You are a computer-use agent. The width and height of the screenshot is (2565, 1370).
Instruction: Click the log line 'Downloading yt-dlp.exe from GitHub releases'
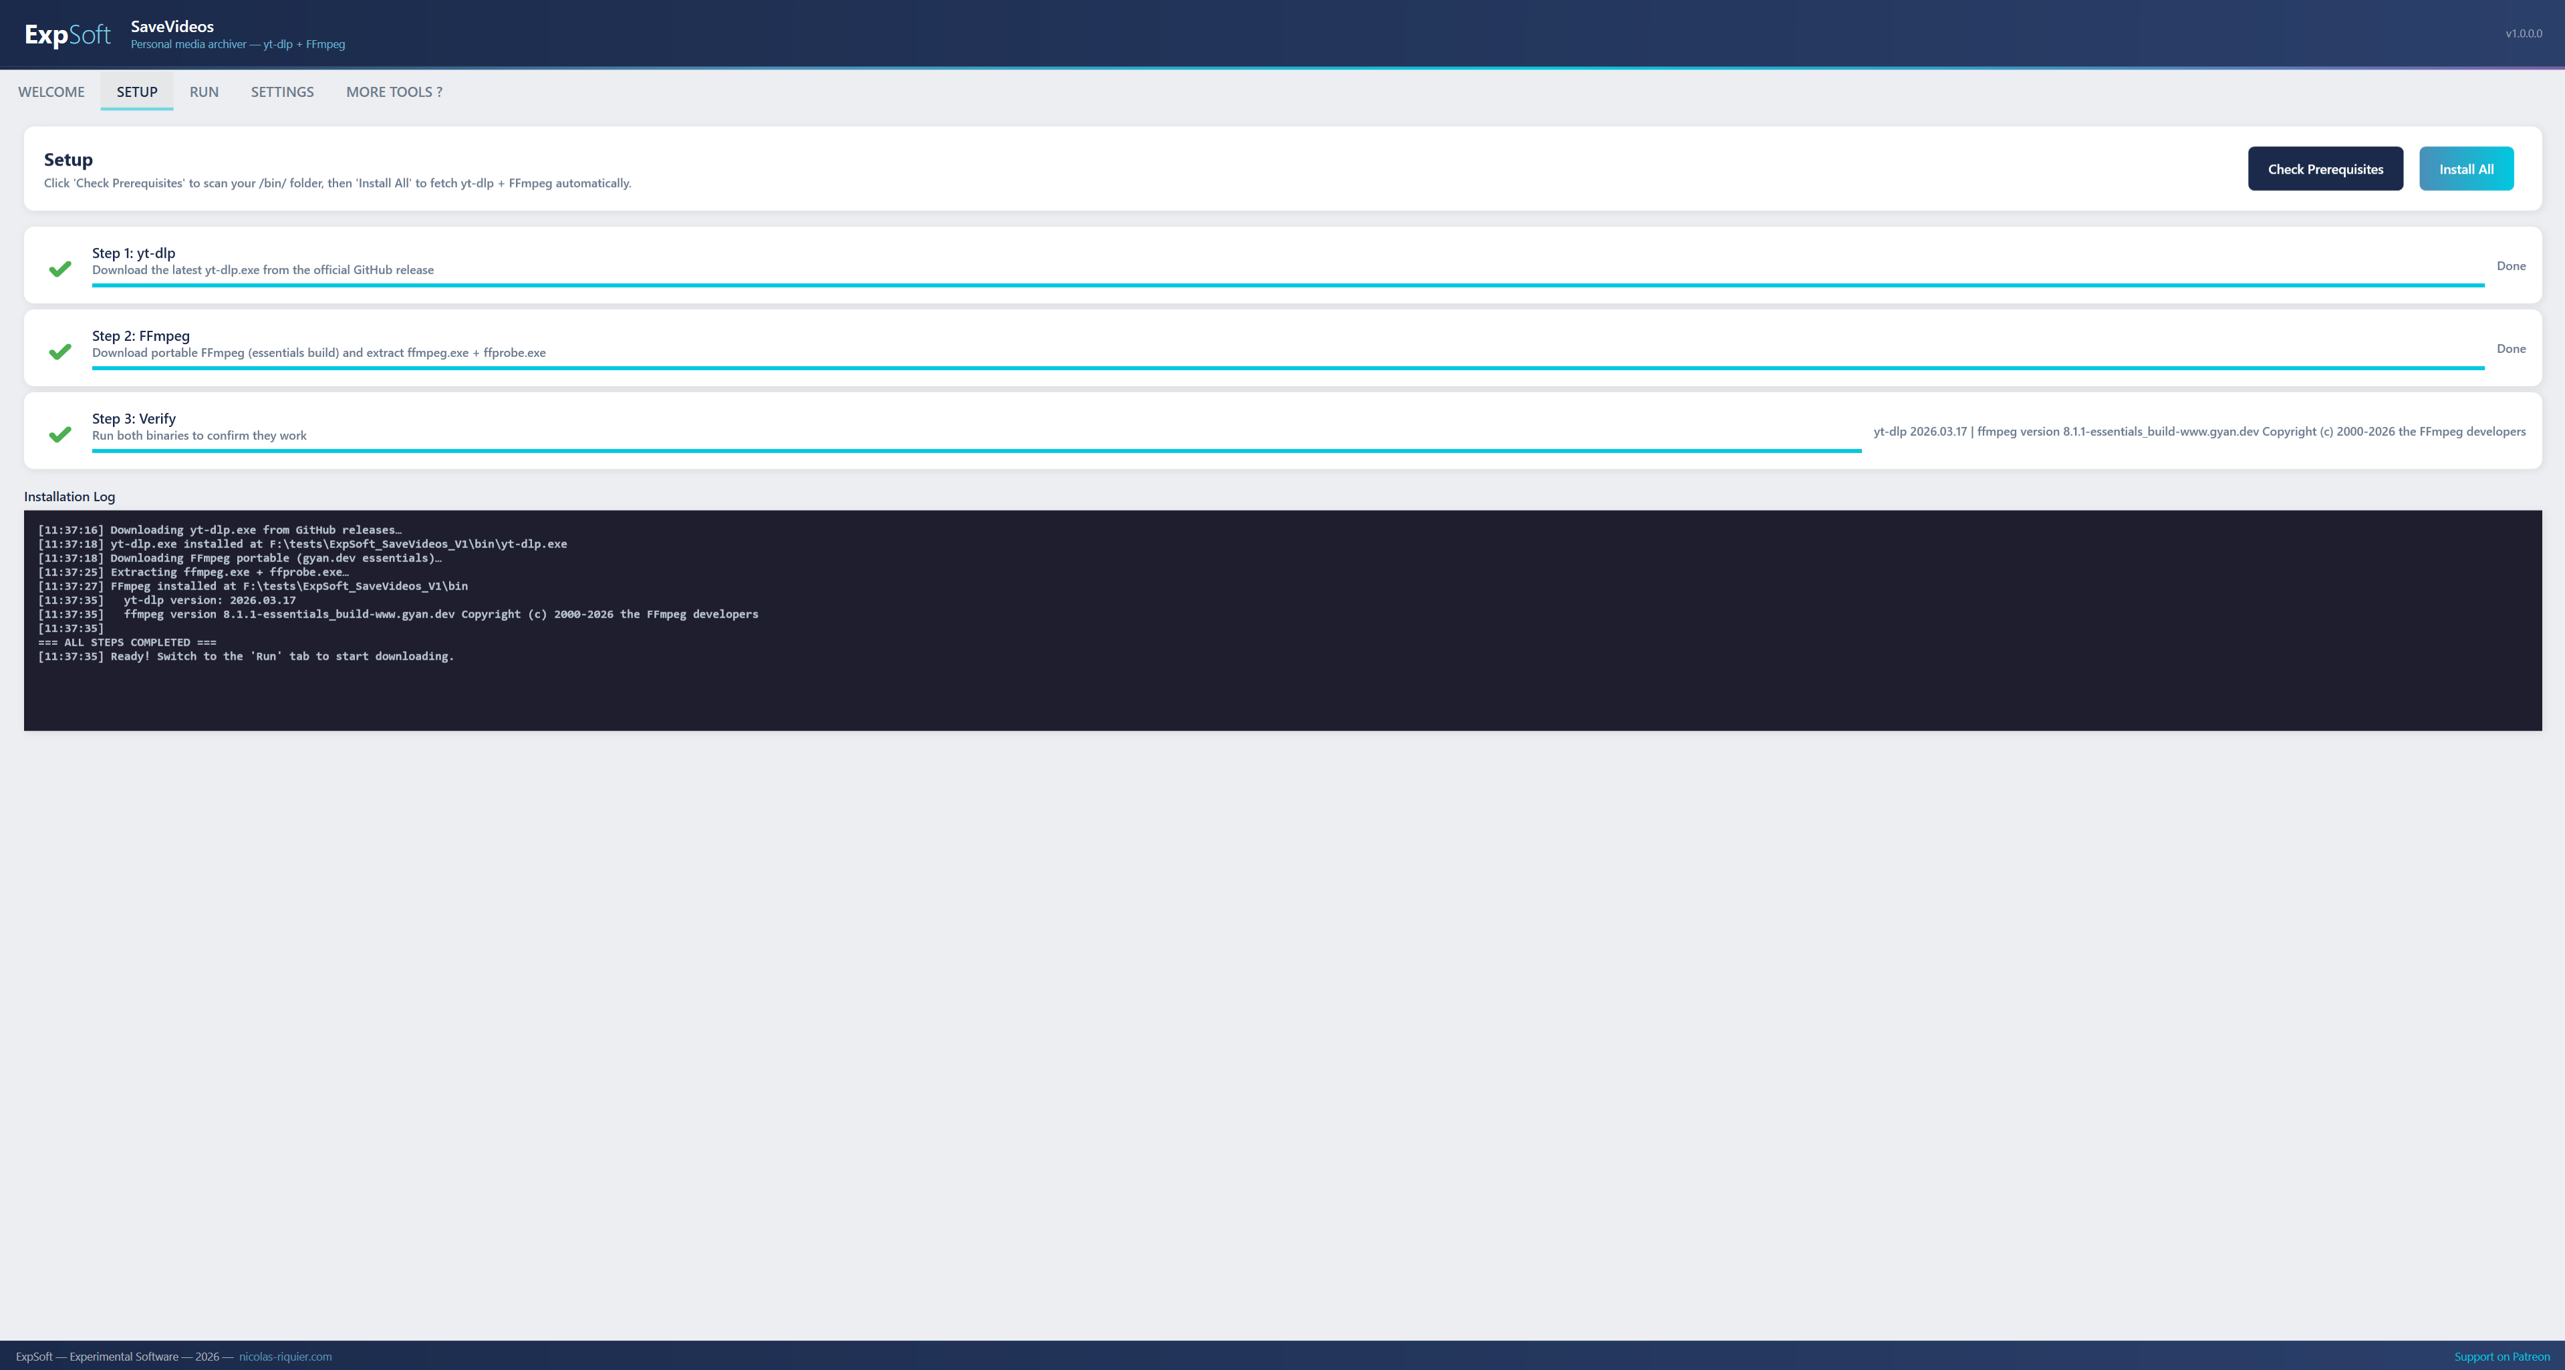(220, 530)
